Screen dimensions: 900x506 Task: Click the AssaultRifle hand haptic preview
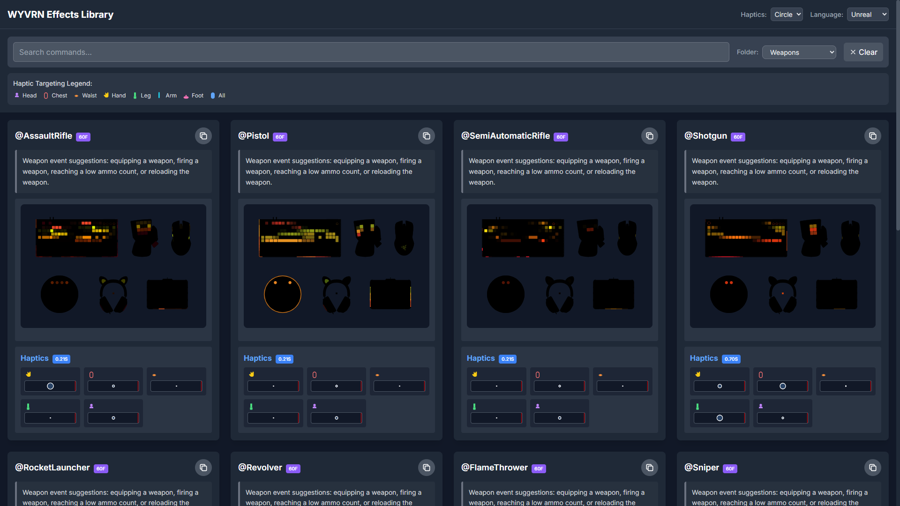point(50,386)
